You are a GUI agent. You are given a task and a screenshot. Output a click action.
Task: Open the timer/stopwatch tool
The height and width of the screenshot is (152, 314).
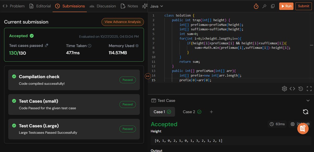(x=256, y=6)
